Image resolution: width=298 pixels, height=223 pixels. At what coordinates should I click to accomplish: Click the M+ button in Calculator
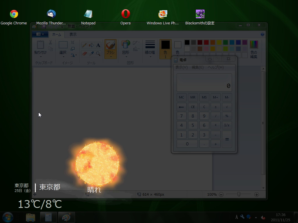click(216, 97)
